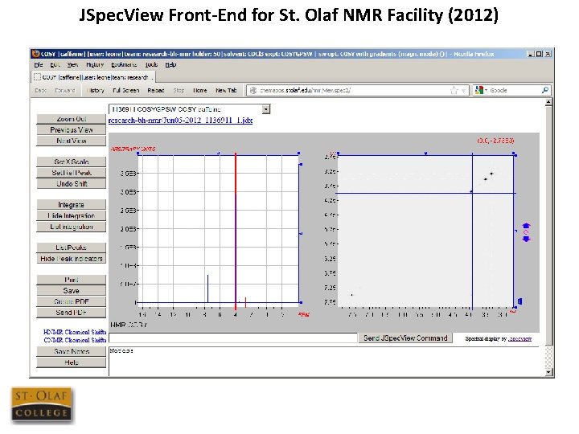Click the page scrollbar down arrow
Screen dimensions: 579x434
[x=548, y=372]
